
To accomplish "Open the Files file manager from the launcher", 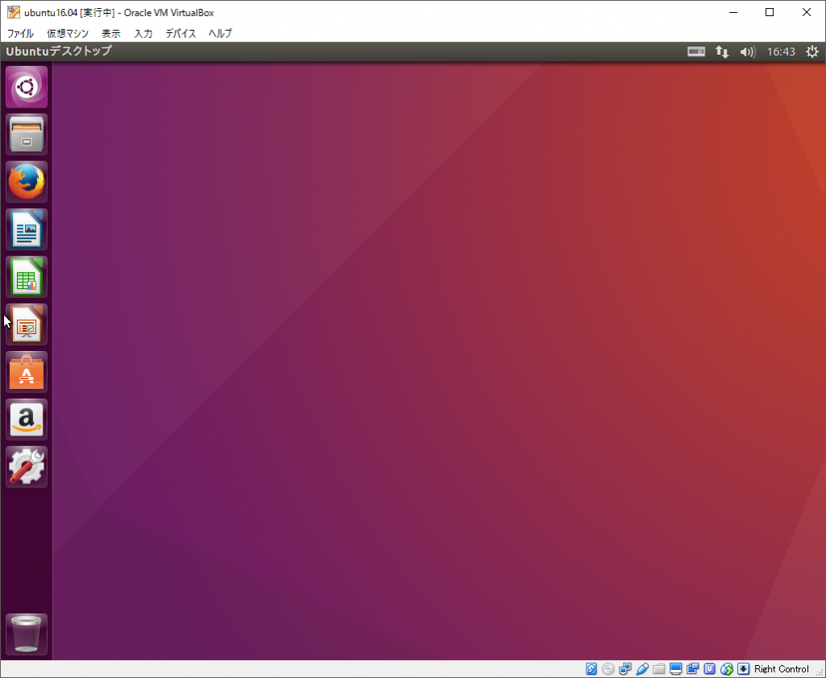I will pyautogui.click(x=26, y=134).
